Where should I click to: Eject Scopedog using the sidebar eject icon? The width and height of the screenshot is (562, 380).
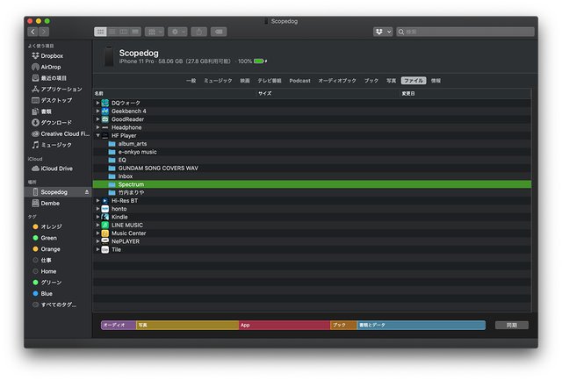(x=86, y=191)
